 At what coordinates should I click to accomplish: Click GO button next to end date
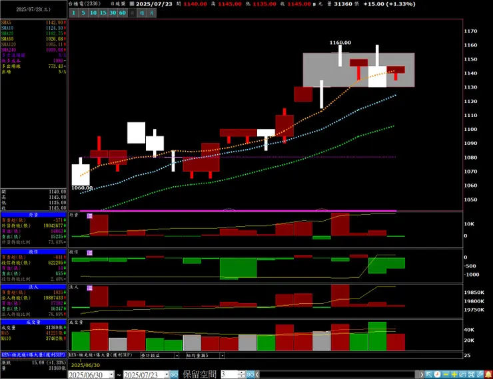coord(174,374)
